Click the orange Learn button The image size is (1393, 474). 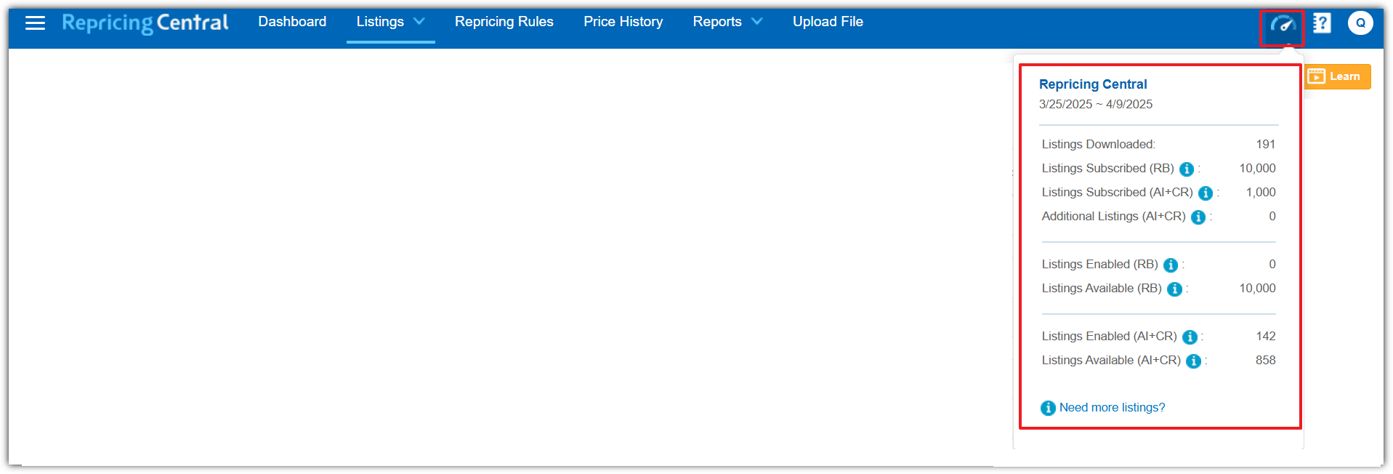[1338, 76]
